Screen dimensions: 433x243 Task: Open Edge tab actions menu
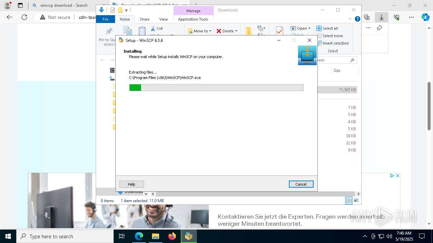pyautogui.click(x=20, y=5)
